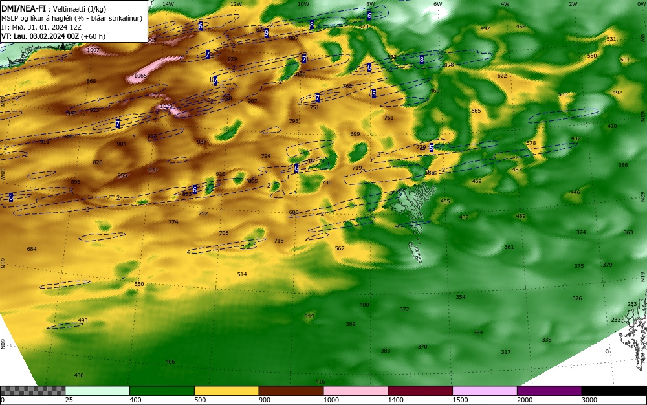Image resolution: width=647 pixels, height=405 pixels.
Task: Click the '430' map value
Action: [x=79, y=375]
